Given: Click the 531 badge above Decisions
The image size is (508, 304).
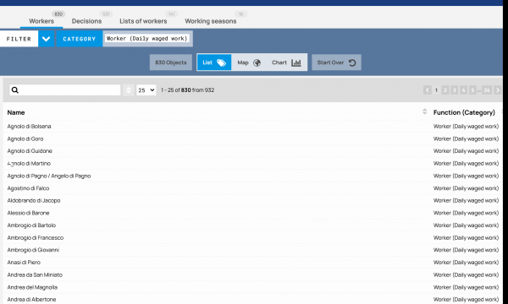Looking at the screenshot, I should click(106, 14).
